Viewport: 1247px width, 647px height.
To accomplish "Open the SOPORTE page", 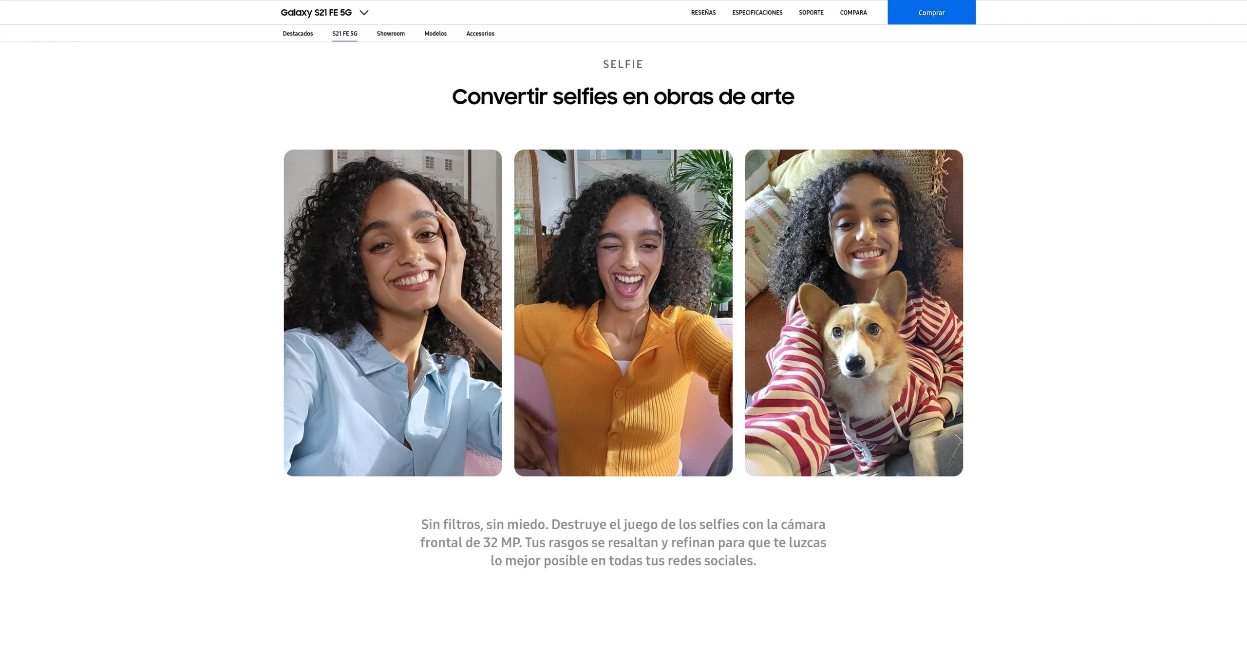I will pyautogui.click(x=811, y=13).
